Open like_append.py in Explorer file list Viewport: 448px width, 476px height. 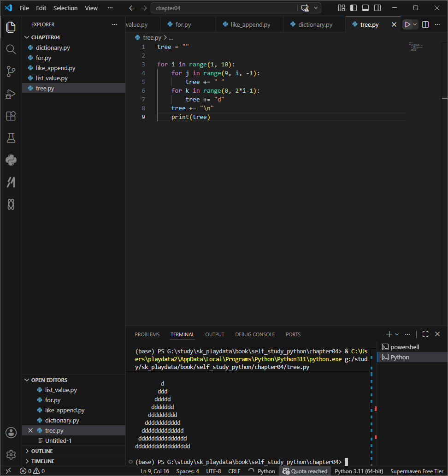click(74, 68)
